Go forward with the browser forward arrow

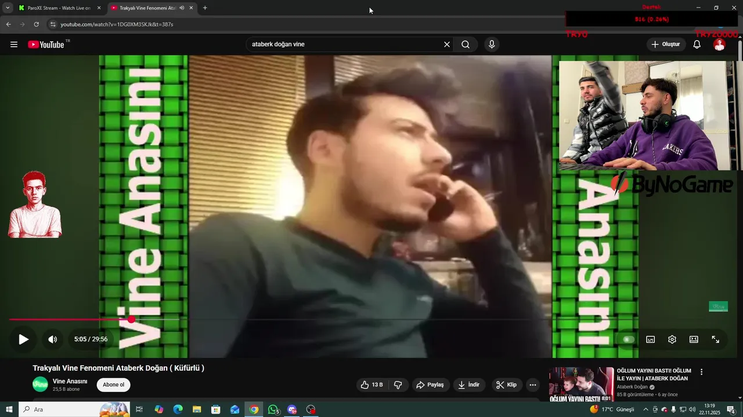coord(22,24)
